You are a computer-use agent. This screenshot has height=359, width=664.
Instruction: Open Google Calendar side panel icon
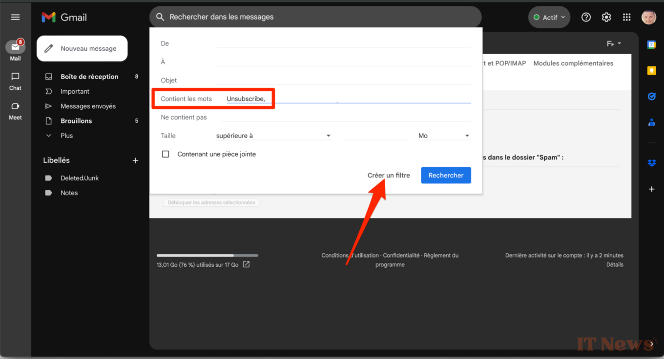[651, 45]
